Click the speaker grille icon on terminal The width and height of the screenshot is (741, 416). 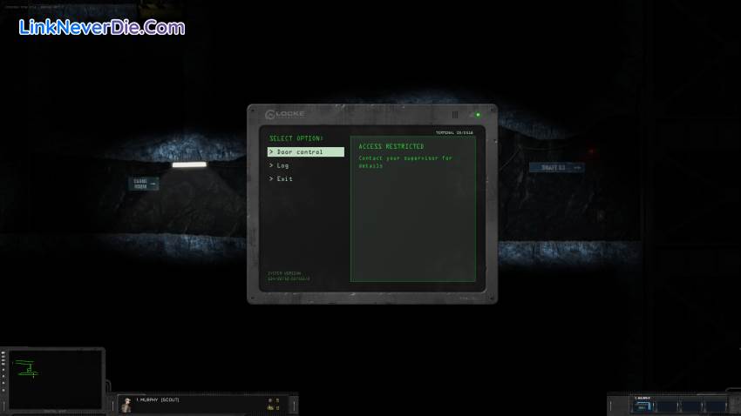(x=454, y=115)
